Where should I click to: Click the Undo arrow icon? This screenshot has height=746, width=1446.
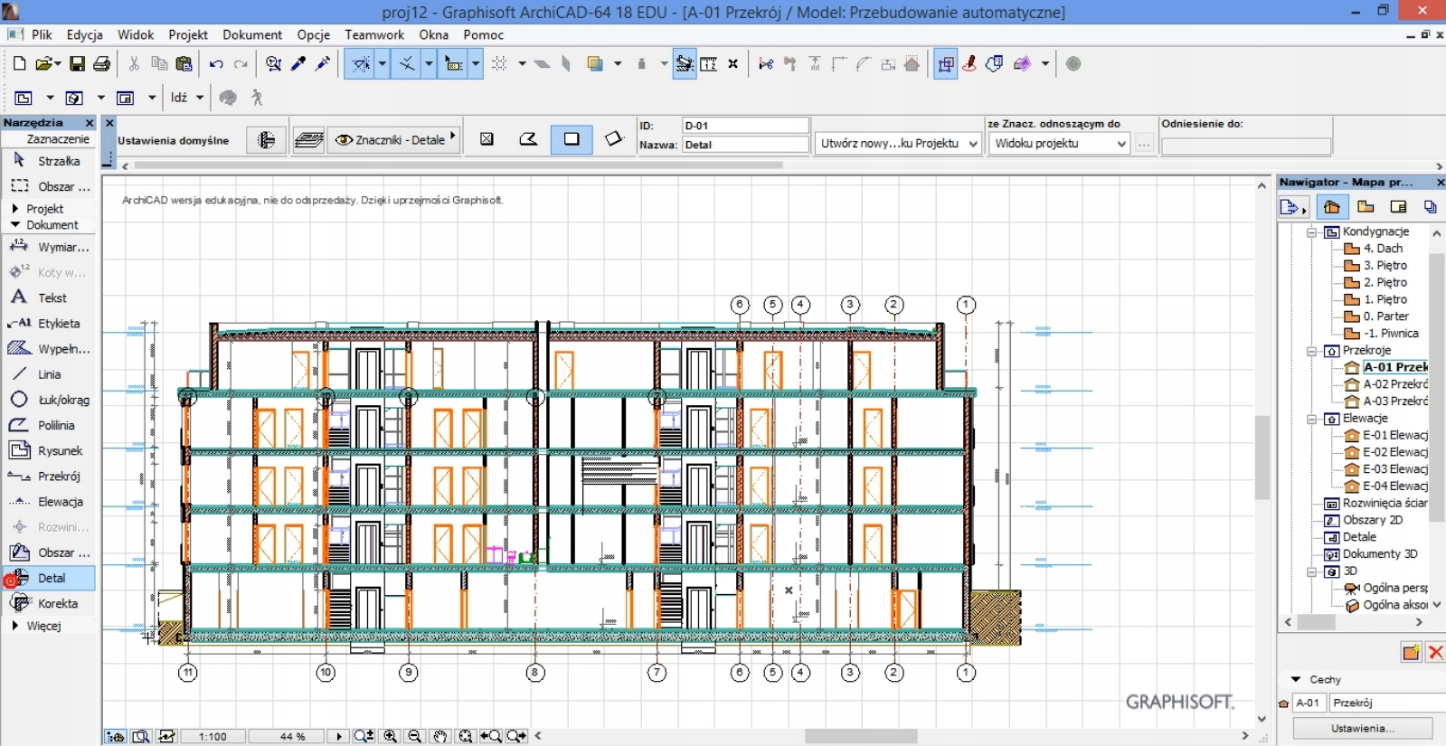(x=215, y=64)
